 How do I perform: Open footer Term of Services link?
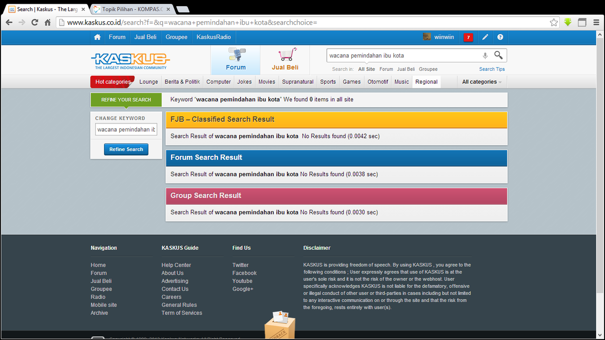[182, 313]
